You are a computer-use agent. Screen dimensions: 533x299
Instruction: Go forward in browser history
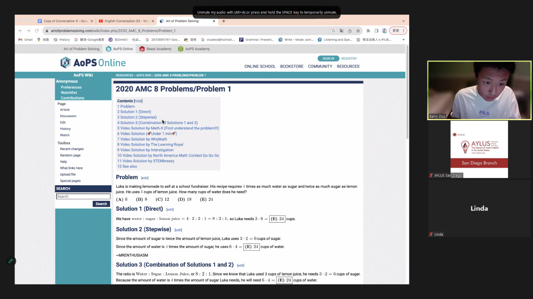point(28,31)
